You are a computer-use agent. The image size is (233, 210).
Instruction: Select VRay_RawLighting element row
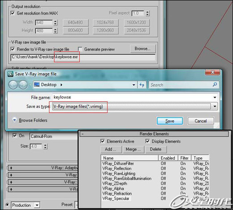(155, 173)
